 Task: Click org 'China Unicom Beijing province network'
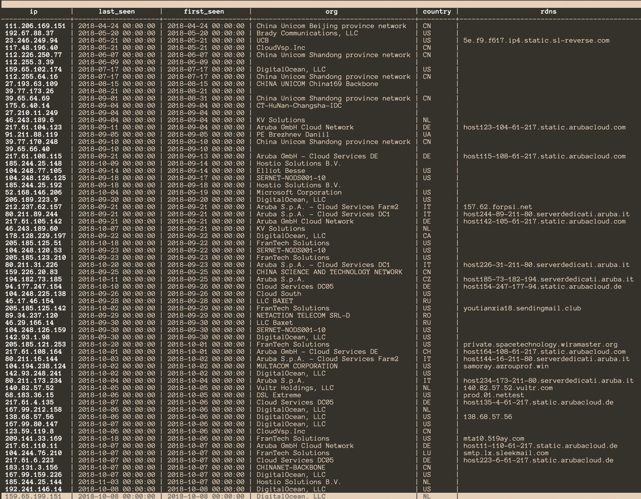pos(331,26)
